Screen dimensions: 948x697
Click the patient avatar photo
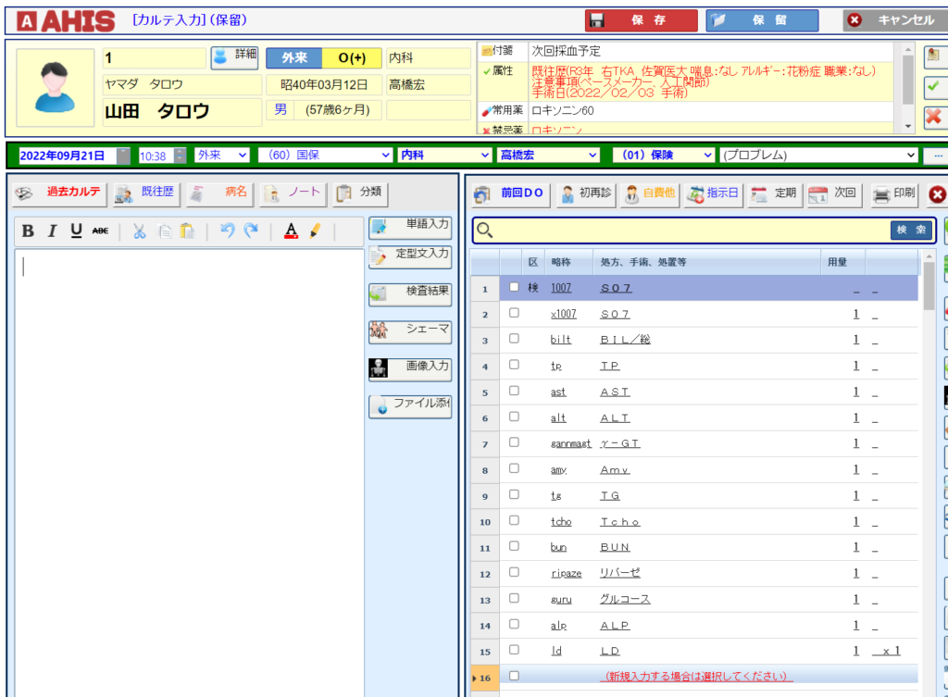[x=55, y=88]
